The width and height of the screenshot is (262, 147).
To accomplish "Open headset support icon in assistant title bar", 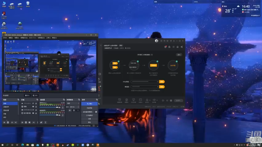I will (161, 41).
